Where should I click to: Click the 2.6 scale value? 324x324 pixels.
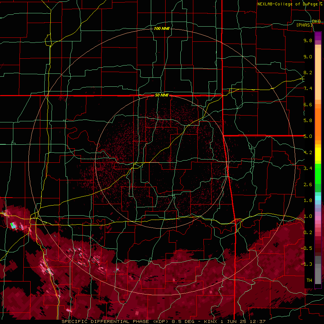(x=308, y=185)
